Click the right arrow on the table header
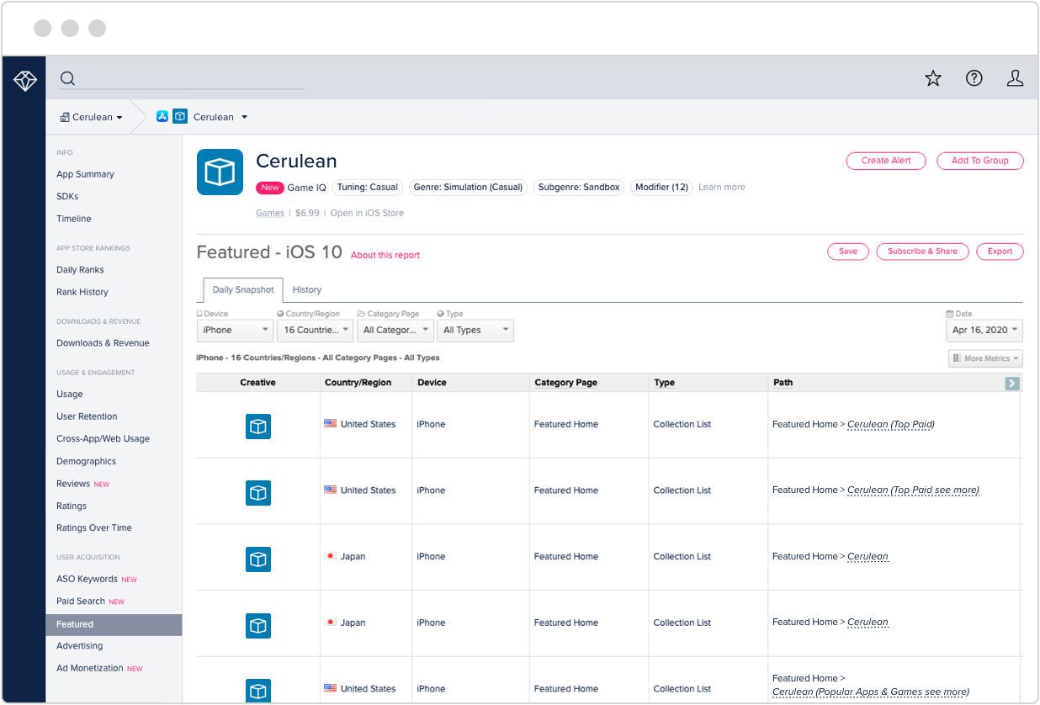 [1013, 382]
